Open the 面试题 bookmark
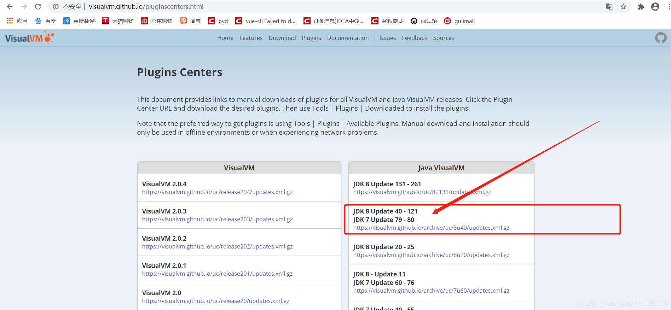Screen dimensions: 671x310 (x=424, y=21)
